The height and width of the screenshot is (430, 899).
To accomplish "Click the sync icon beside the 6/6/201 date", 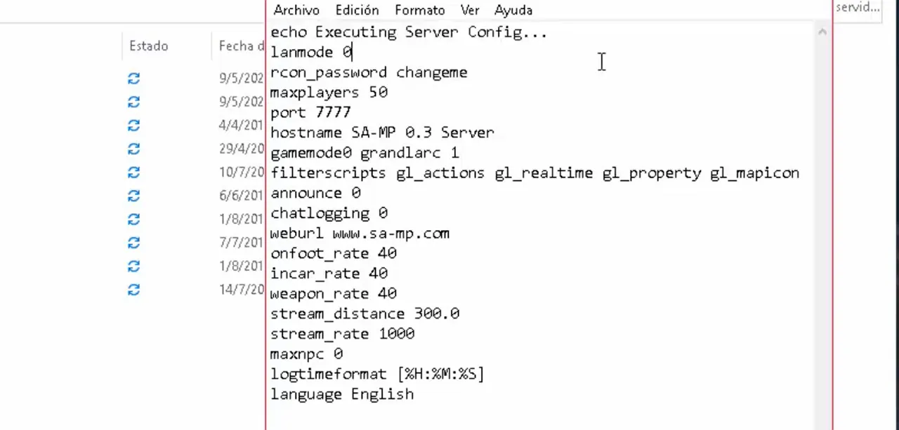I will coord(133,196).
